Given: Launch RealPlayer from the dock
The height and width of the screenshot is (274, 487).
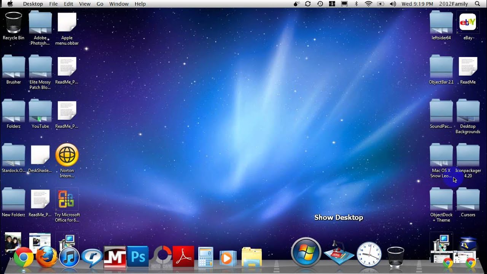Looking at the screenshot, I should tap(92, 258).
